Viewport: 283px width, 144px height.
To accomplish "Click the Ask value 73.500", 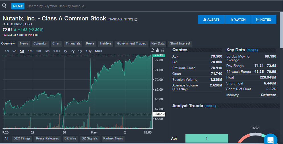I will click(216, 56).
